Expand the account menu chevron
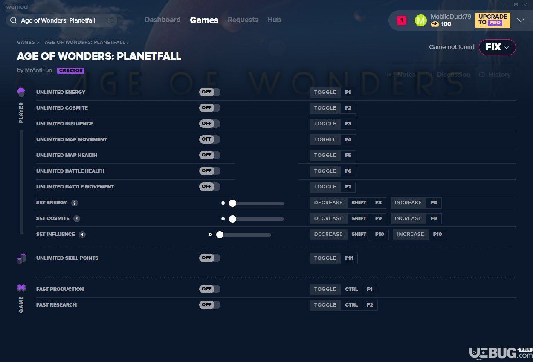 [x=521, y=20]
